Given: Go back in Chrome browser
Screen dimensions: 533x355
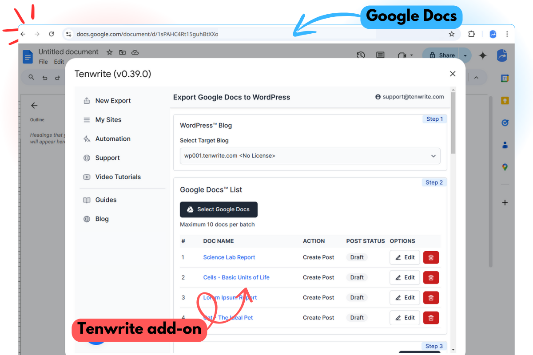Looking at the screenshot, I should tap(23, 34).
